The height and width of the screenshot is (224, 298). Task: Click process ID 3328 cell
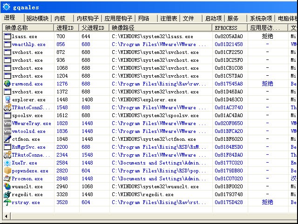[62, 194]
